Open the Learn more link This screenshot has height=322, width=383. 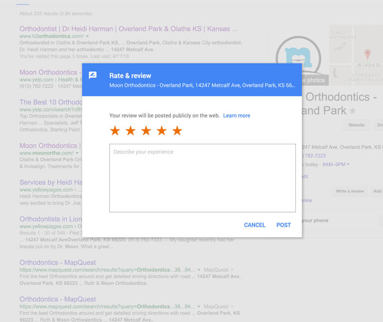[237, 115]
